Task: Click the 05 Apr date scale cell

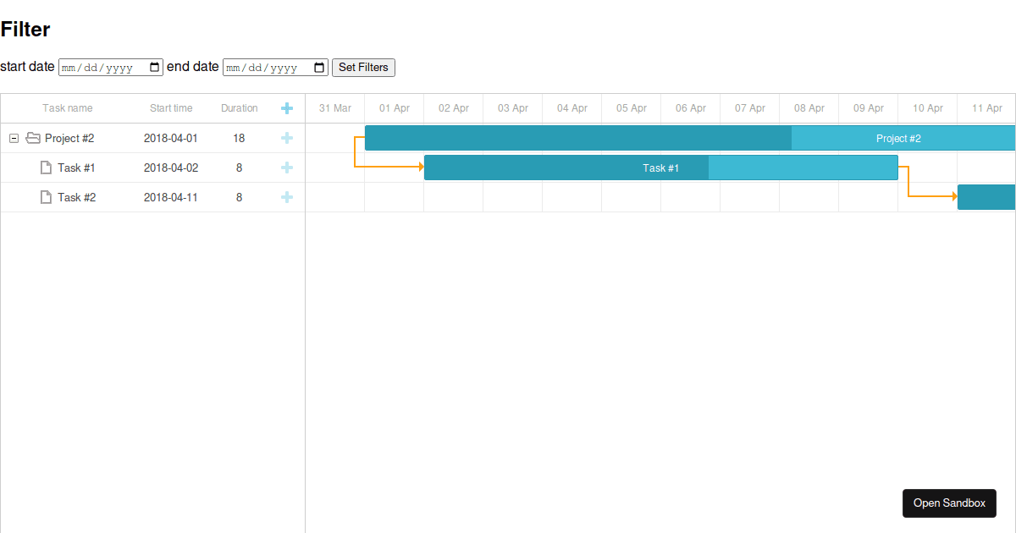Action: coord(632,108)
